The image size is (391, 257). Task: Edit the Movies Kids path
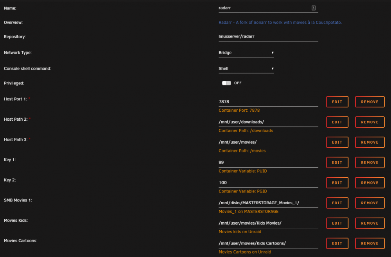pos(337,223)
